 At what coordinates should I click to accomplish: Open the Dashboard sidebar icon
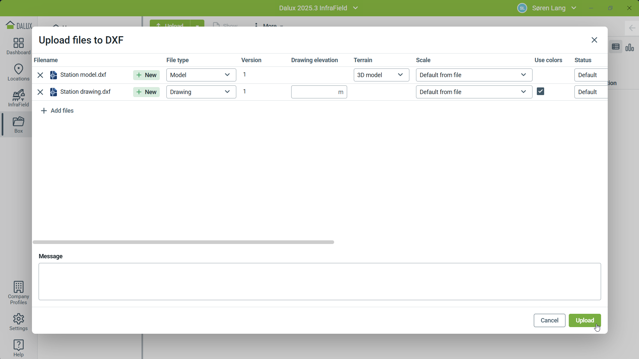(18, 46)
